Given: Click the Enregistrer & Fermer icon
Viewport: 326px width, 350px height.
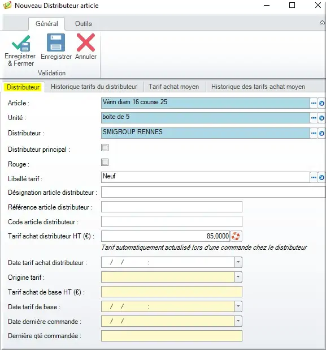Looking at the screenshot, I should coord(21,43).
